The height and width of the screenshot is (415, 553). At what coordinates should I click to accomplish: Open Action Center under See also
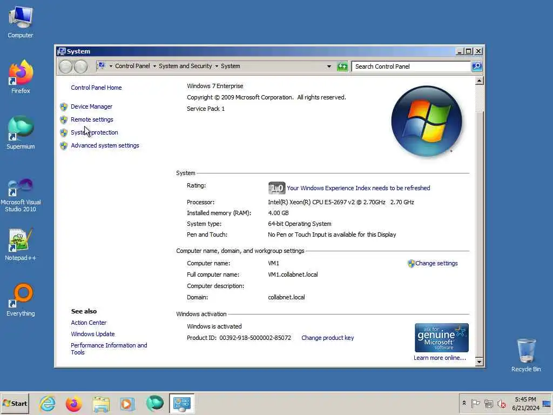pyautogui.click(x=89, y=323)
